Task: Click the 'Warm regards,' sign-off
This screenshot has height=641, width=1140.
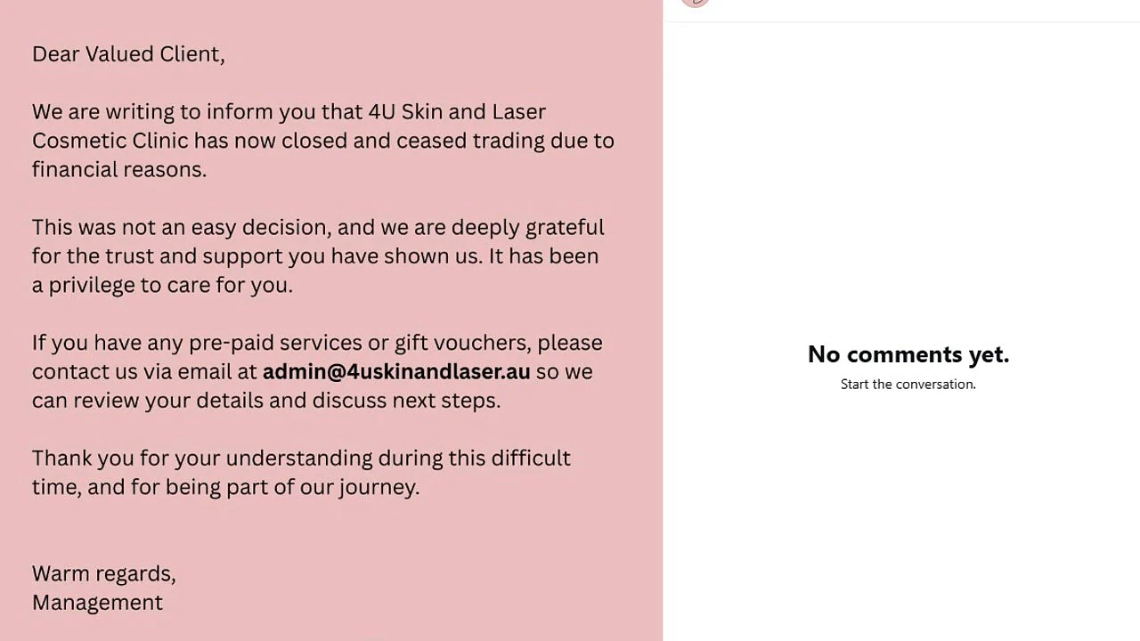Action: [104, 574]
